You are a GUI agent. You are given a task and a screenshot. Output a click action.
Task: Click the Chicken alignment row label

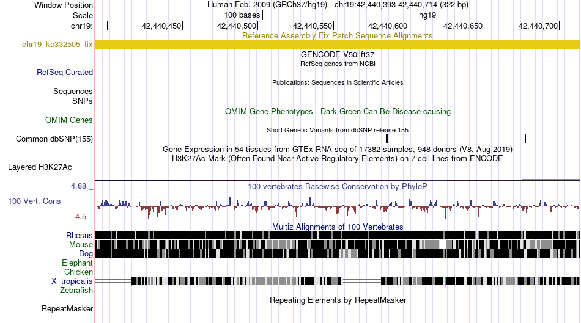[78, 272]
